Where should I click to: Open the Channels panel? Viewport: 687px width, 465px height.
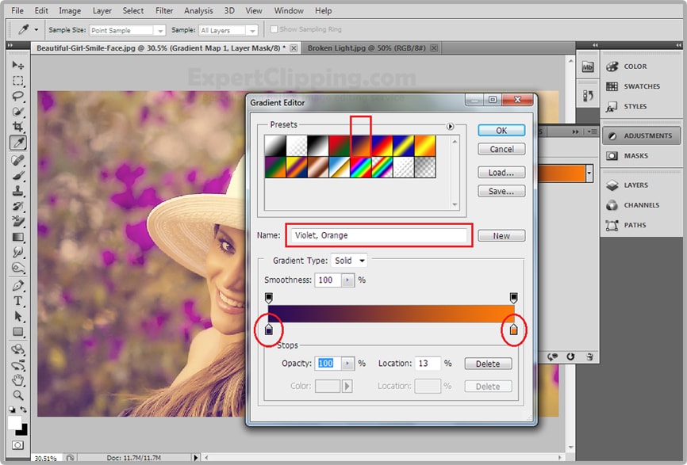640,205
